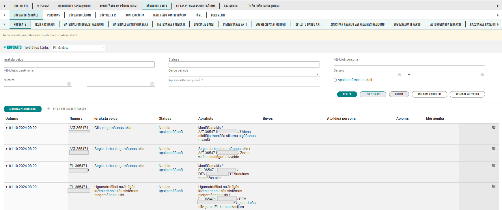
Task: Click the Pievienot jaunu ierakstu link
Action: (70, 109)
